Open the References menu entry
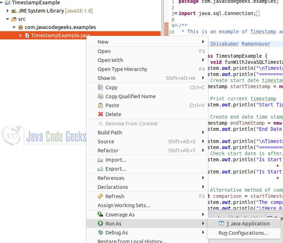Image resolution: width=283 pixels, height=243 pixels. 147,178
